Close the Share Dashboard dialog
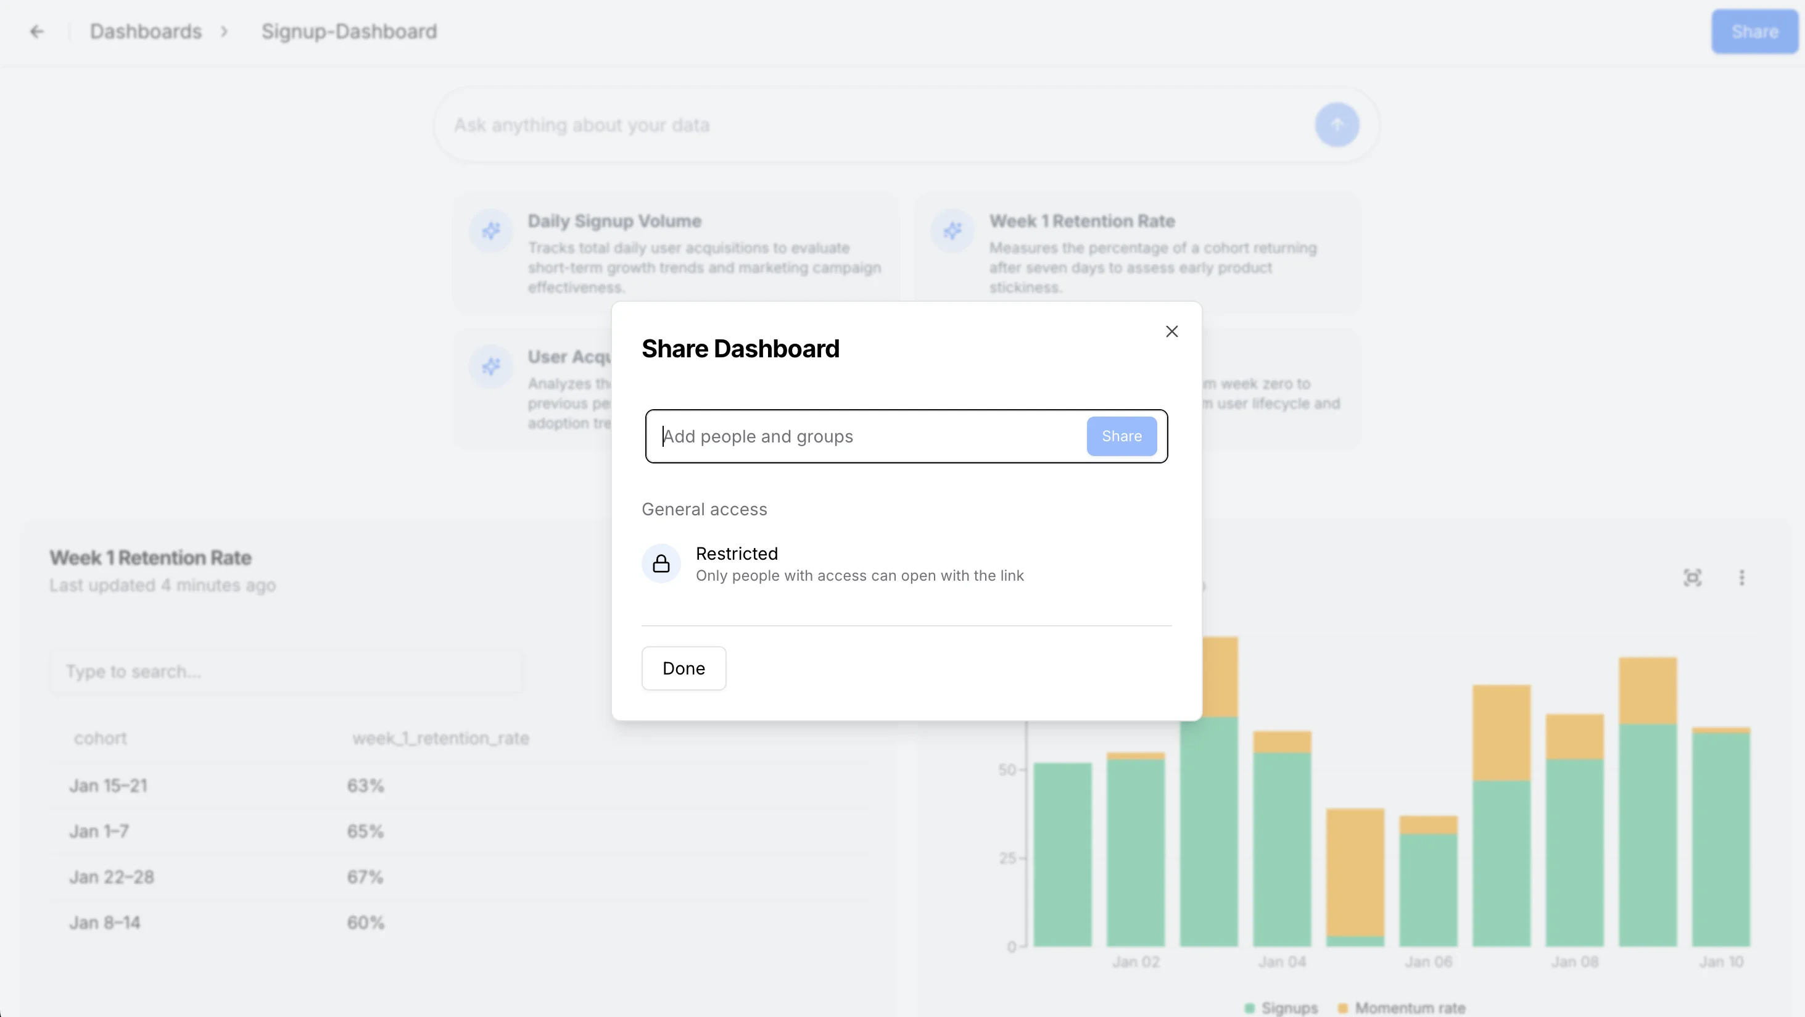The height and width of the screenshot is (1017, 1805). pos(1171,331)
